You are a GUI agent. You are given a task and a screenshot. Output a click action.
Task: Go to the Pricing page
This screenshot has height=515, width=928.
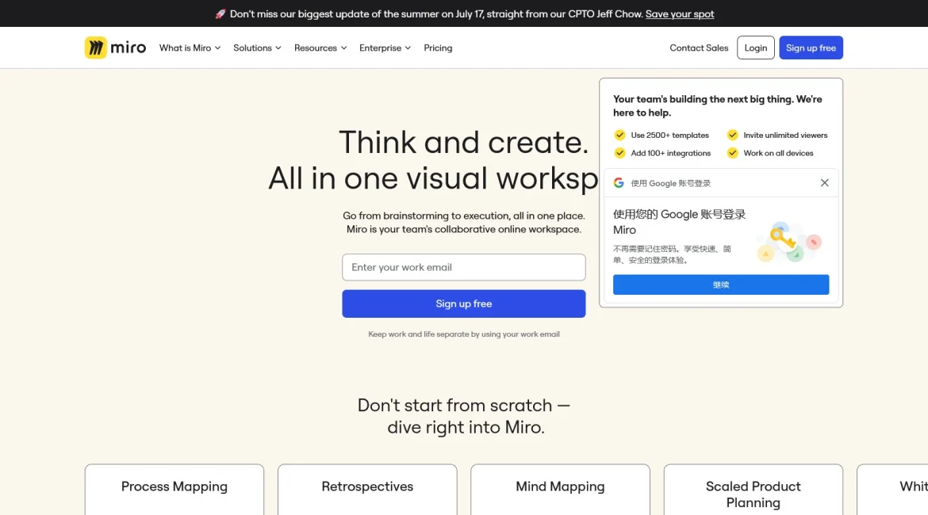pyautogui.click(x=438, y=48)
